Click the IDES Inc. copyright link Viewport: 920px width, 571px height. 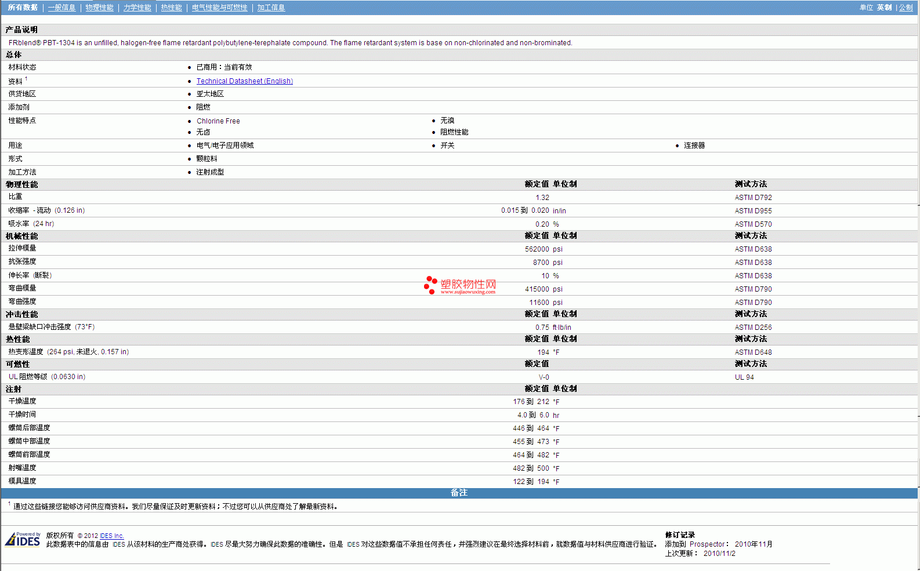[111, 536]
